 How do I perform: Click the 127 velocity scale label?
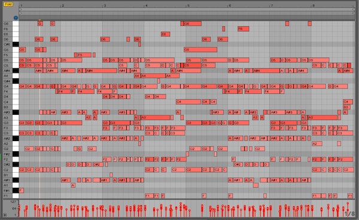click(13, 201)
